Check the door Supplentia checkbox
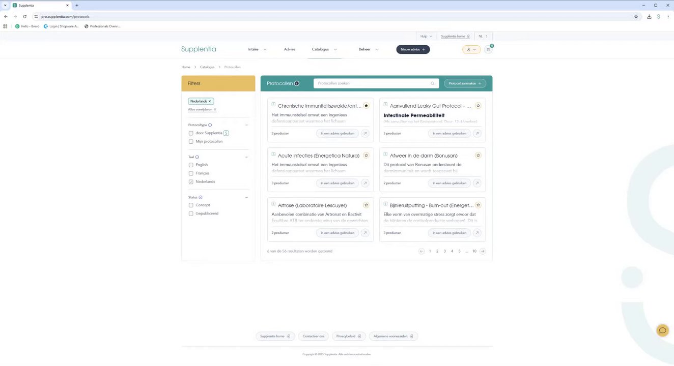The image size is (674, 366). [x=191, y=133]
